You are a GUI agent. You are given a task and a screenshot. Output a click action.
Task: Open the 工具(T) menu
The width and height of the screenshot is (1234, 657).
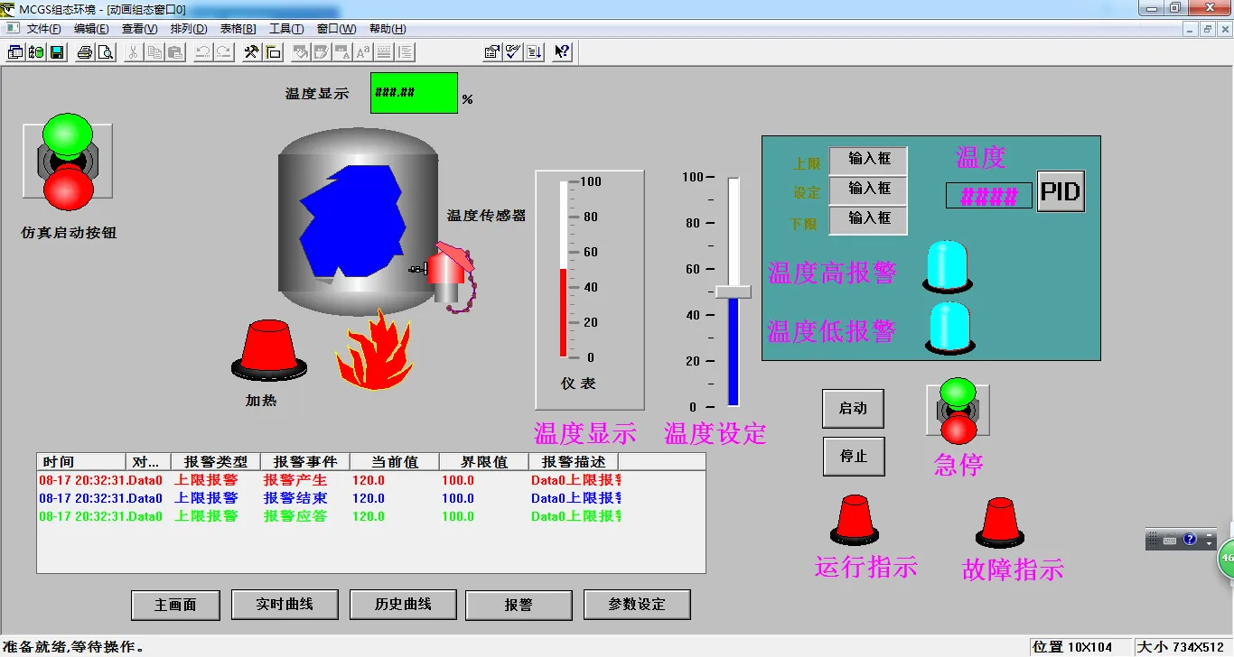(286, 29)
